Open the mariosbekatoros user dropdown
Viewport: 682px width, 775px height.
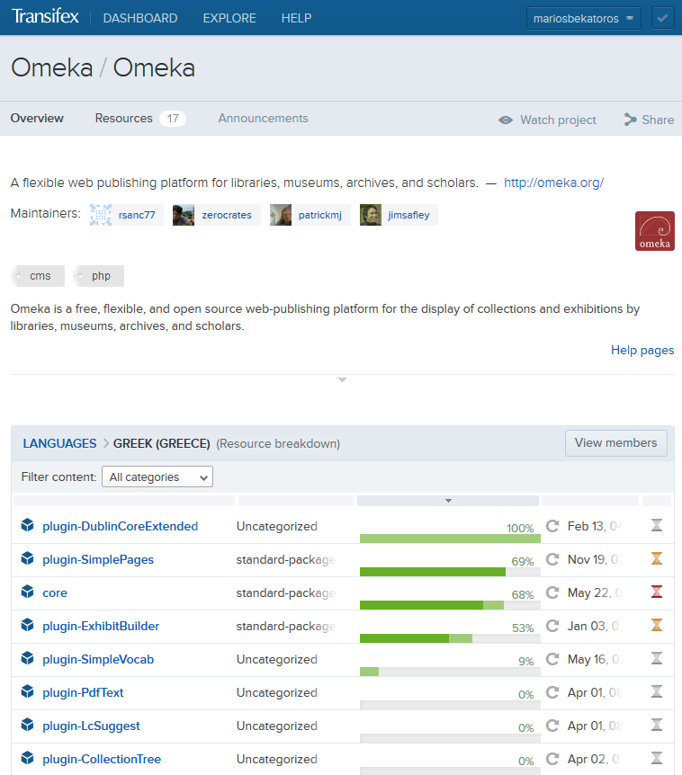[x=584, y=18]
